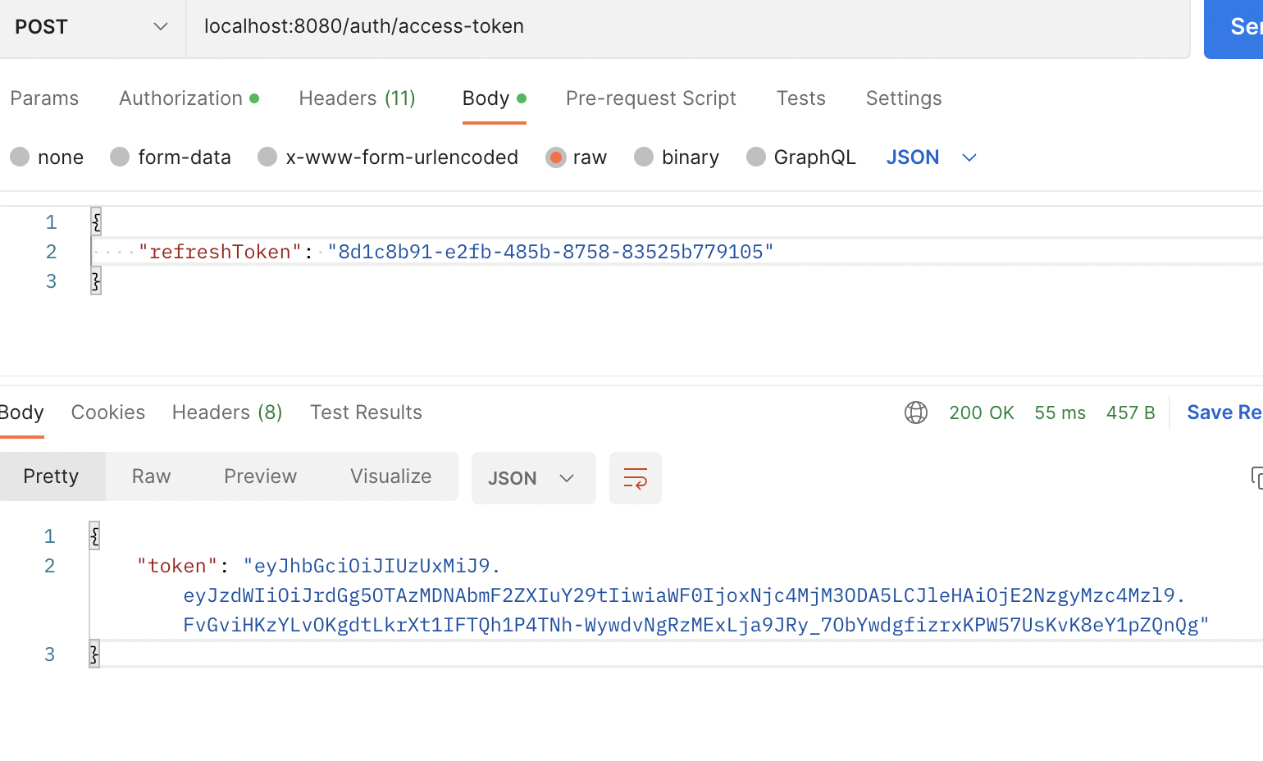The width and height of the screenshot is (1263, 761).
Task: Fold the request body opening brace line
Action: pos(96,221)
